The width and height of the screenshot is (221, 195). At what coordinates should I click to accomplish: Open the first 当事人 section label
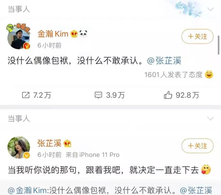(x=19, y=9)
